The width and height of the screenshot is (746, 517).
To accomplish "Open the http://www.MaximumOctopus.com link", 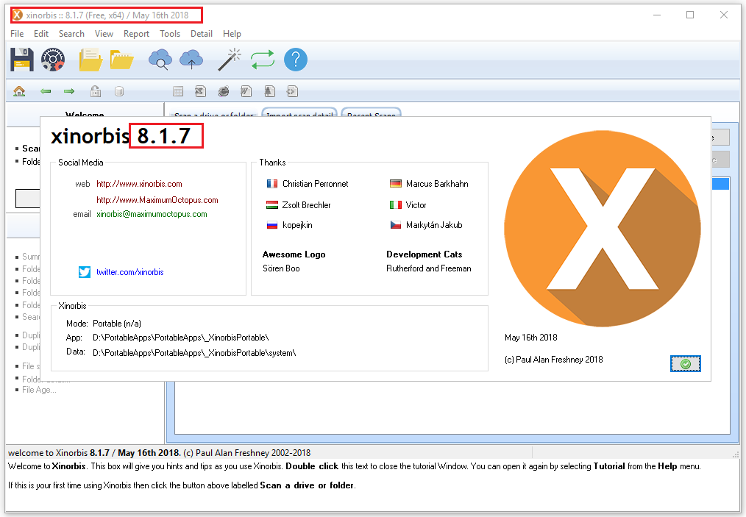I will pos(157,200).
